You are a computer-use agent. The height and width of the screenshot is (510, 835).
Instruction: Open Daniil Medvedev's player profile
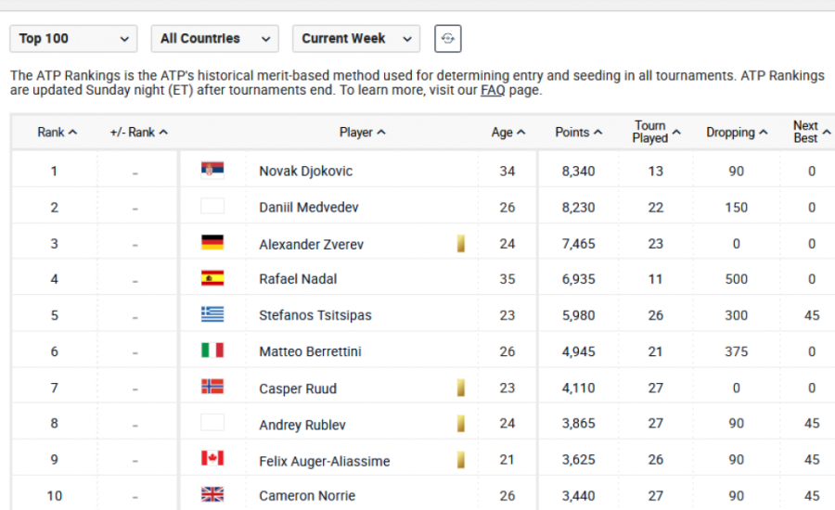pos(309,207)
